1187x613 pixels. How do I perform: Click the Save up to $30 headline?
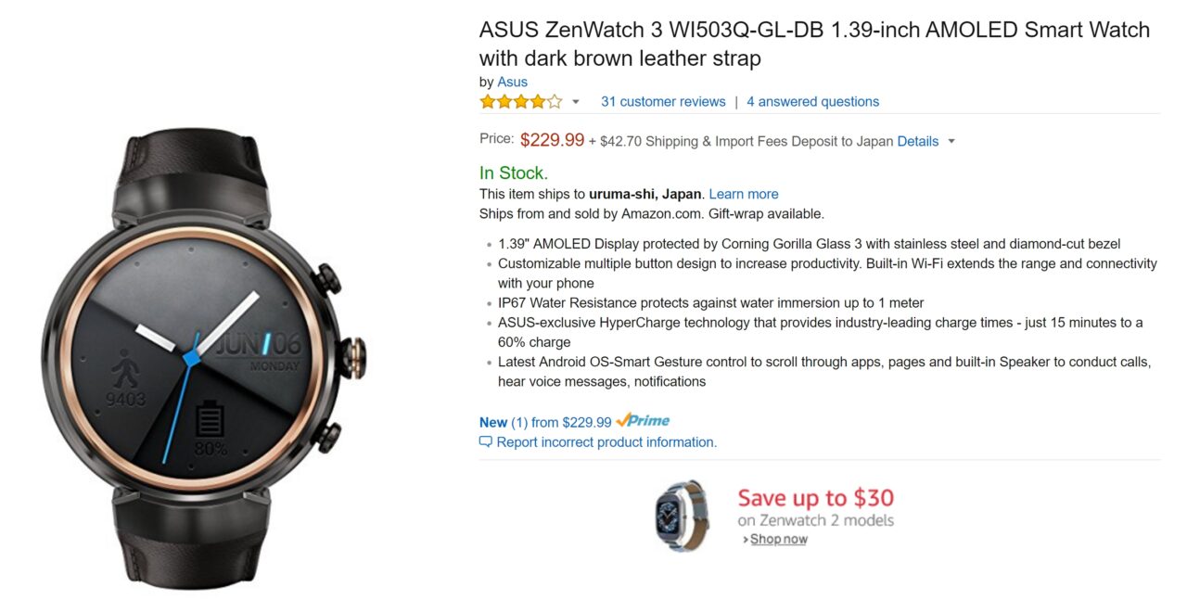(x=815, y=498)
